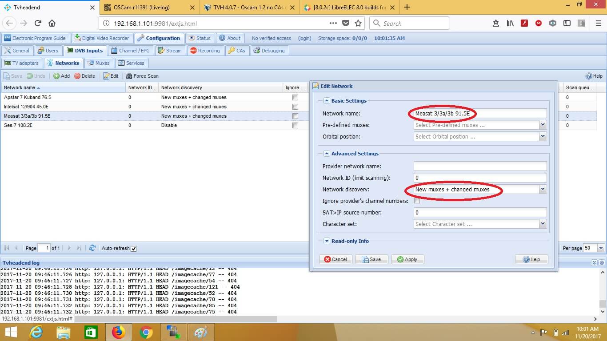The width and height of the screenshot is (607, 341).
Task: Open the Digital Video Recorder tab
Action: point(101,38)
